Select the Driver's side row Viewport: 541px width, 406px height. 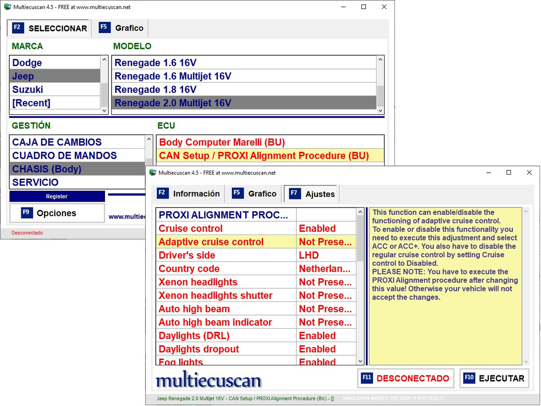point(256,255)
